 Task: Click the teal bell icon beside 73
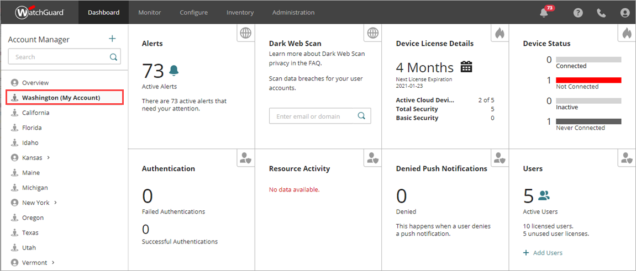tap(174, 71)
